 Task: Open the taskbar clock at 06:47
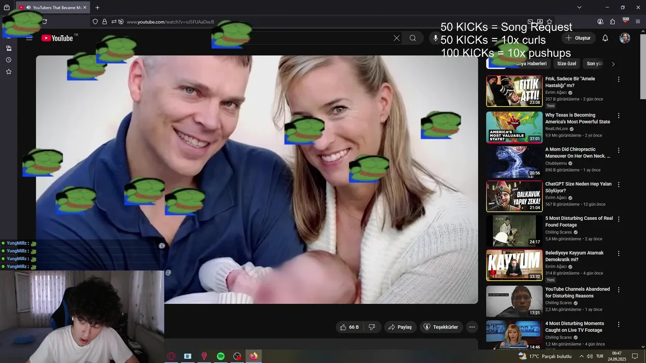coord(617,356)
